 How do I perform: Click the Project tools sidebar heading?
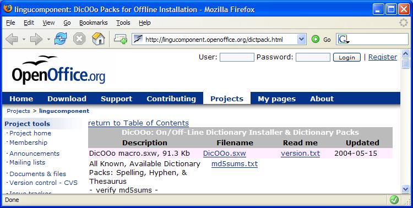tap(28, 124)
